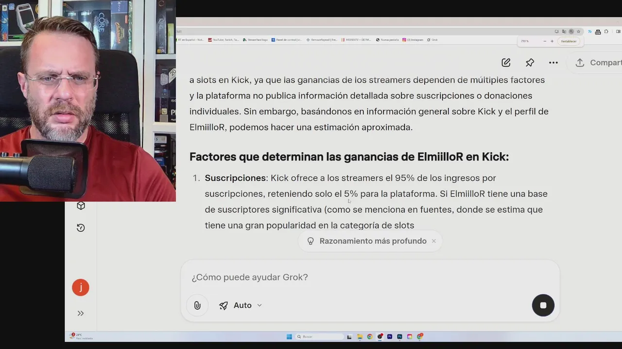Open the RT en Español bookmark

click(x=190, y=40)
